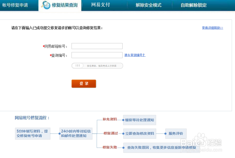Image resolution: width=235 pixels, height=158 pixels.
Task: Open the 查看详细帮助>> link
Action: tap(212, 28)
